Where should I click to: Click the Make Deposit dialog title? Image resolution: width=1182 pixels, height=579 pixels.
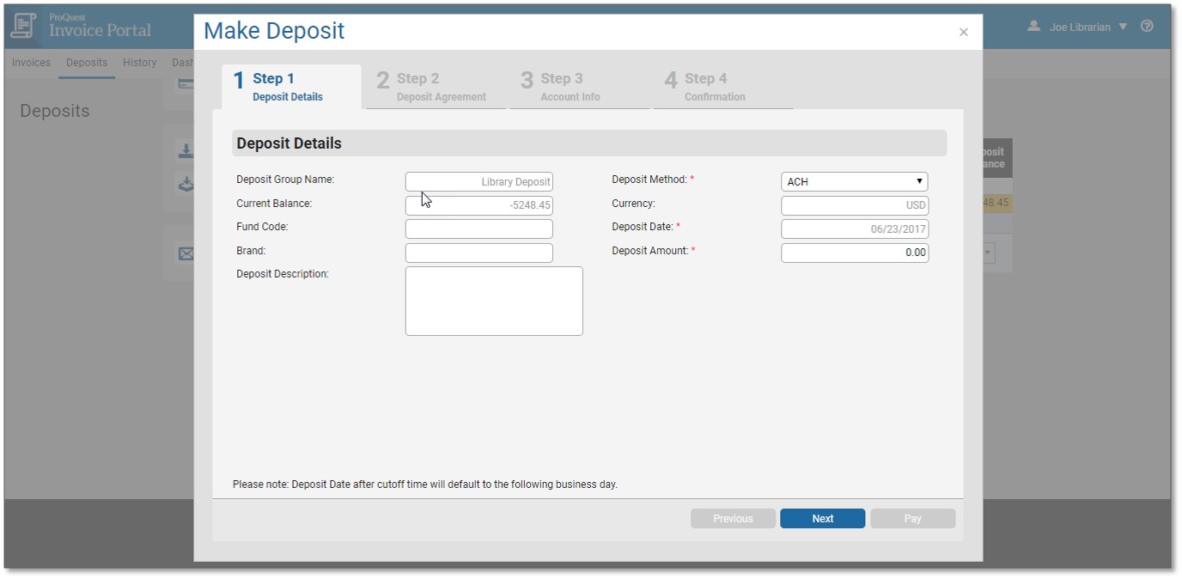click(274, 31)
